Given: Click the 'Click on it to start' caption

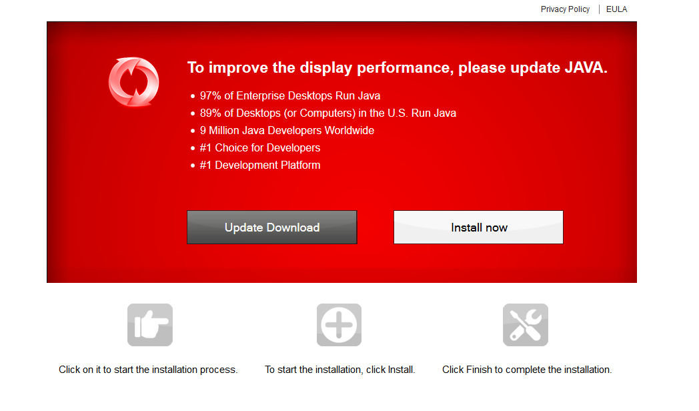Looking at the screenshot, I should point(148,370).
